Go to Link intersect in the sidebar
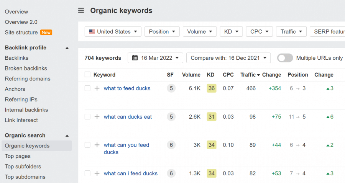The image size is (345, 183). [x=21, y=120]
